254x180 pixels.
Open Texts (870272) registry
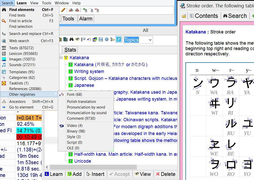pyautogui.click(x=30, y=48)
